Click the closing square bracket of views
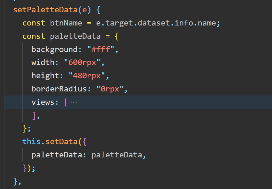The height and width of the screenshot is (189, 272). point(34,116)
